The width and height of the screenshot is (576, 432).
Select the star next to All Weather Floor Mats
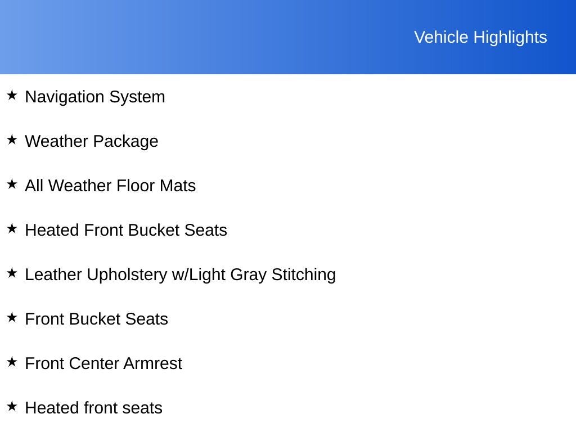point(12,184)
